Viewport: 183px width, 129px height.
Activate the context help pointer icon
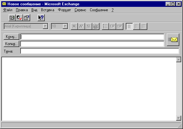tap(41, 18)
